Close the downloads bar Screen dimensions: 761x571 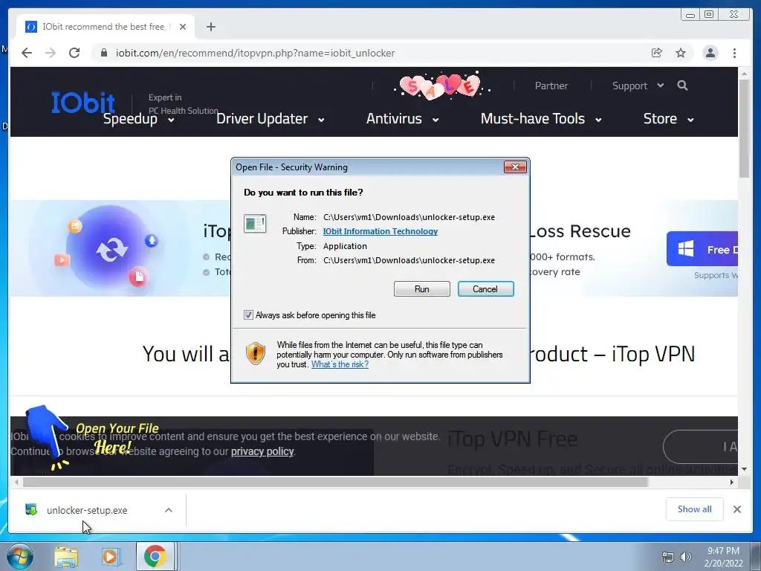pos(736,509)
